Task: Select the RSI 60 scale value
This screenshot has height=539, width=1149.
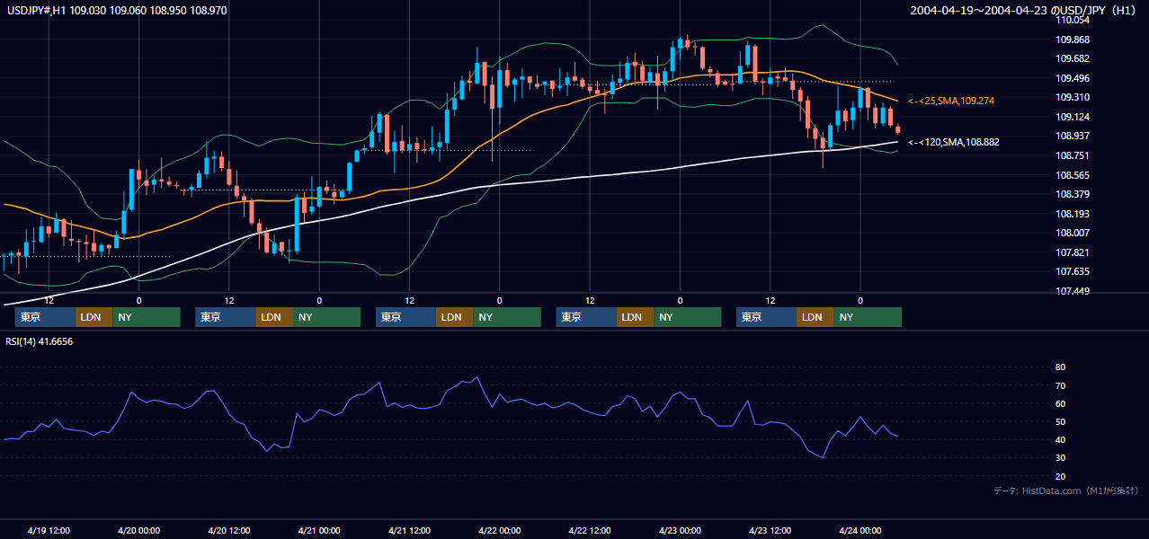Action: click(1061, 403)
